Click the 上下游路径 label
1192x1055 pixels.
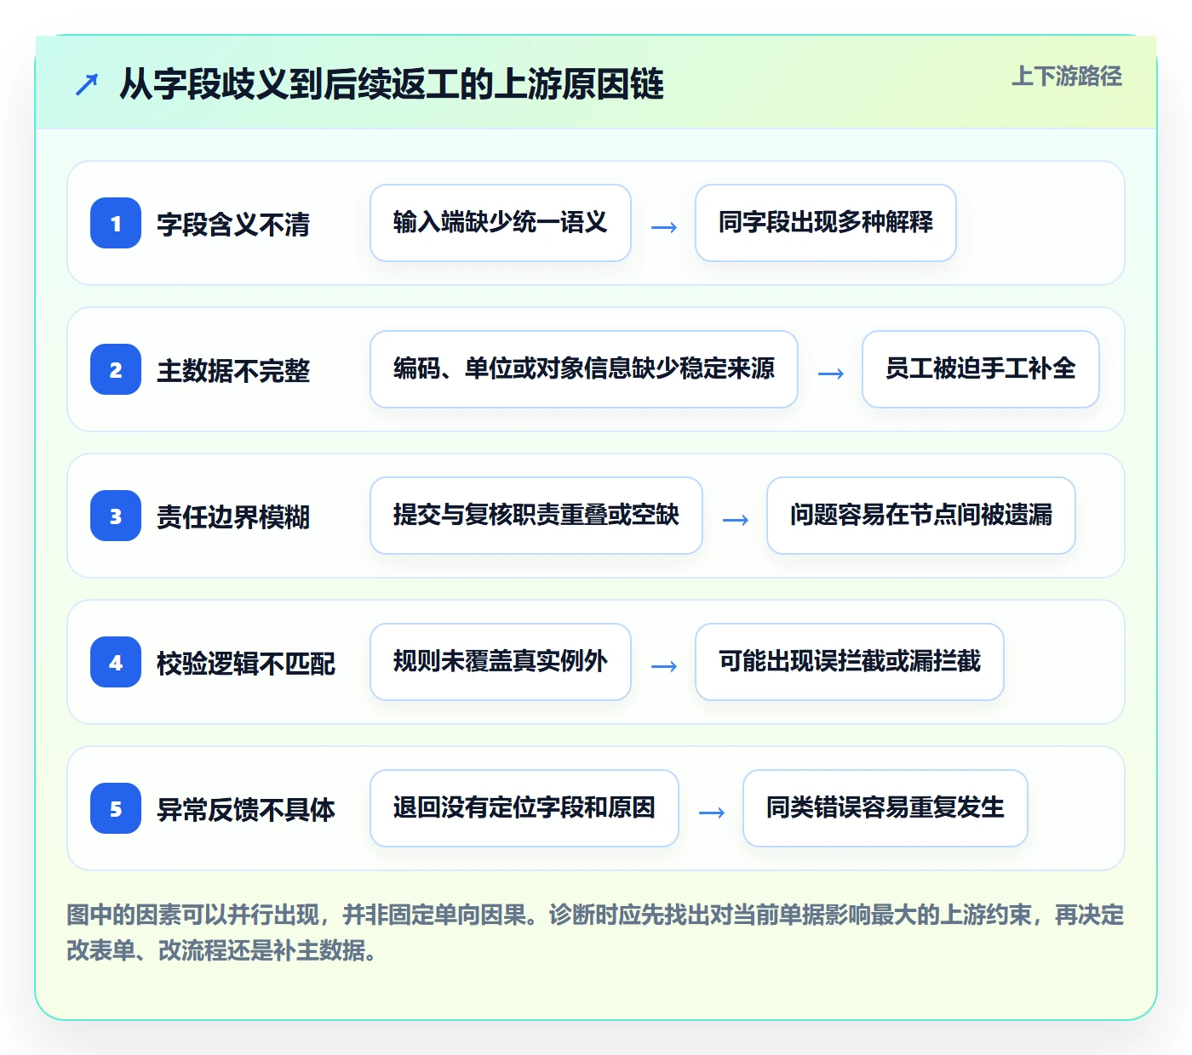1067,77
